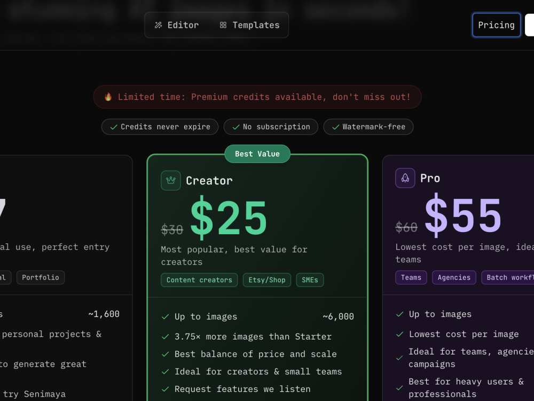Viewport: 534px width, 401px height.
Task: Click 'Most popular, best value for creators'
Action: (x=234, y=256)
